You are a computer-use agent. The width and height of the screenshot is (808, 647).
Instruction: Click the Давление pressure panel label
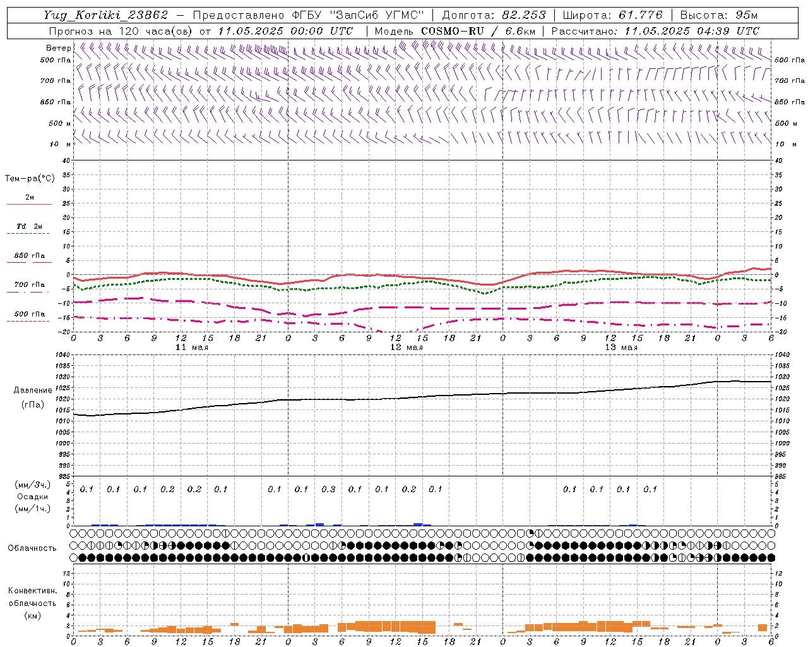(33, 390)
